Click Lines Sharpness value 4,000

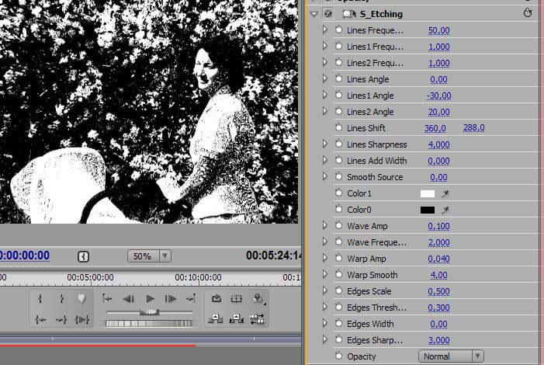pos(439,144)
